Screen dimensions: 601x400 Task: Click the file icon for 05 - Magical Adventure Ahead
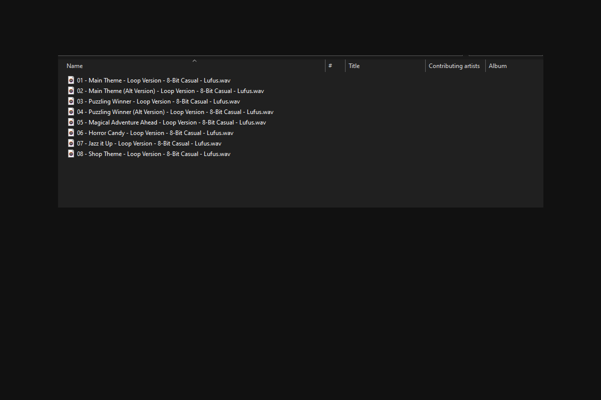pyautogui.click(x=71, y=122)
